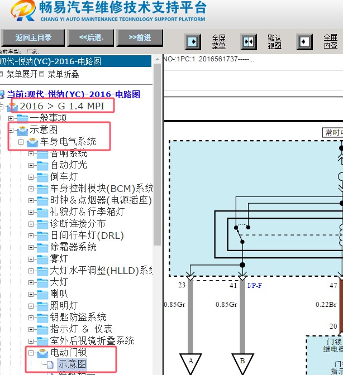343x375 pixels.
Task: Click the 喇叭 folder icon
Action: coord(42,295)
